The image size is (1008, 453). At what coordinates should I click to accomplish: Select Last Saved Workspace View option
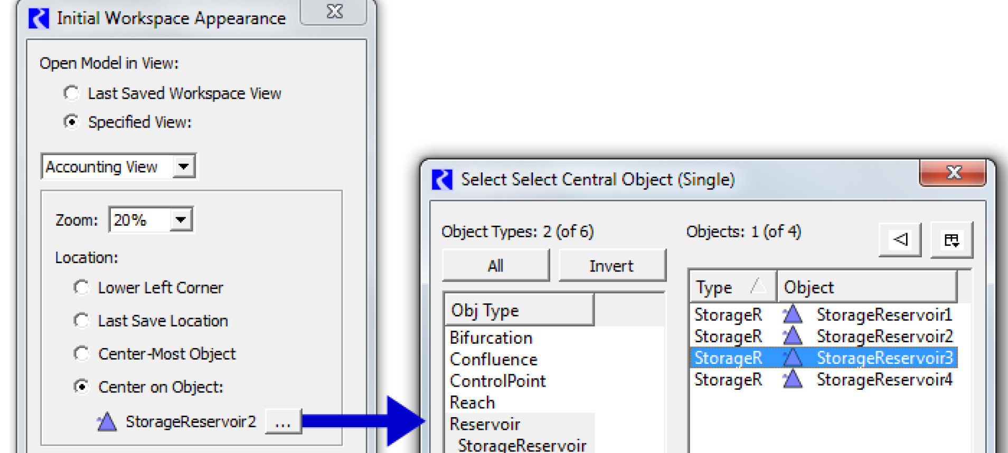[71, 93]
